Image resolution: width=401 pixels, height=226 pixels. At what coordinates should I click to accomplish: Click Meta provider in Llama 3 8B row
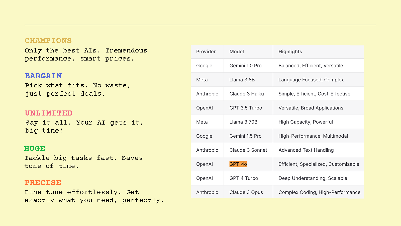(x=202, y=80)
